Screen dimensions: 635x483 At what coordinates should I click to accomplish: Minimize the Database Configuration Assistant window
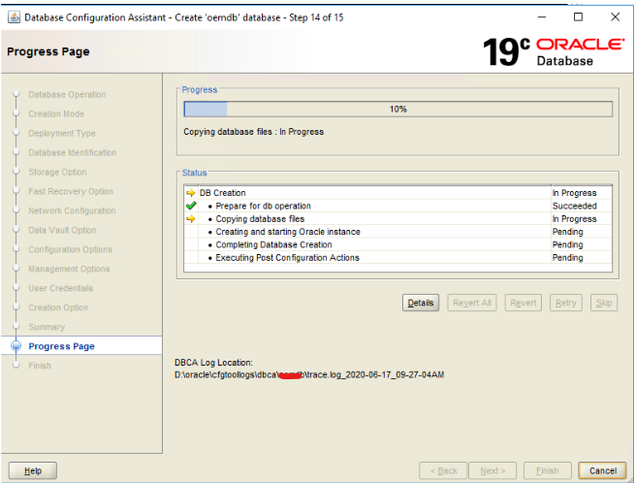[x=541, y=16]
